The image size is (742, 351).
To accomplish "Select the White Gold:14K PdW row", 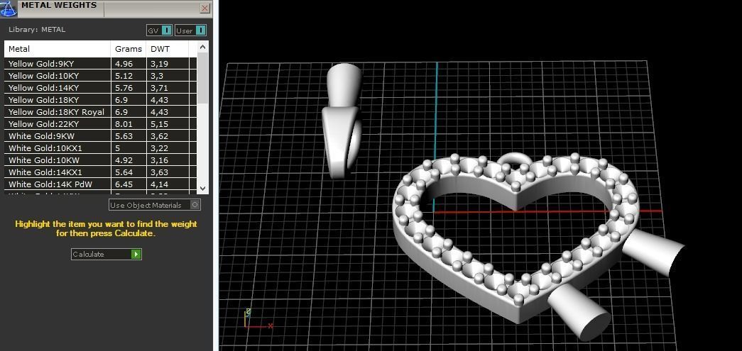I will point(101,184).
